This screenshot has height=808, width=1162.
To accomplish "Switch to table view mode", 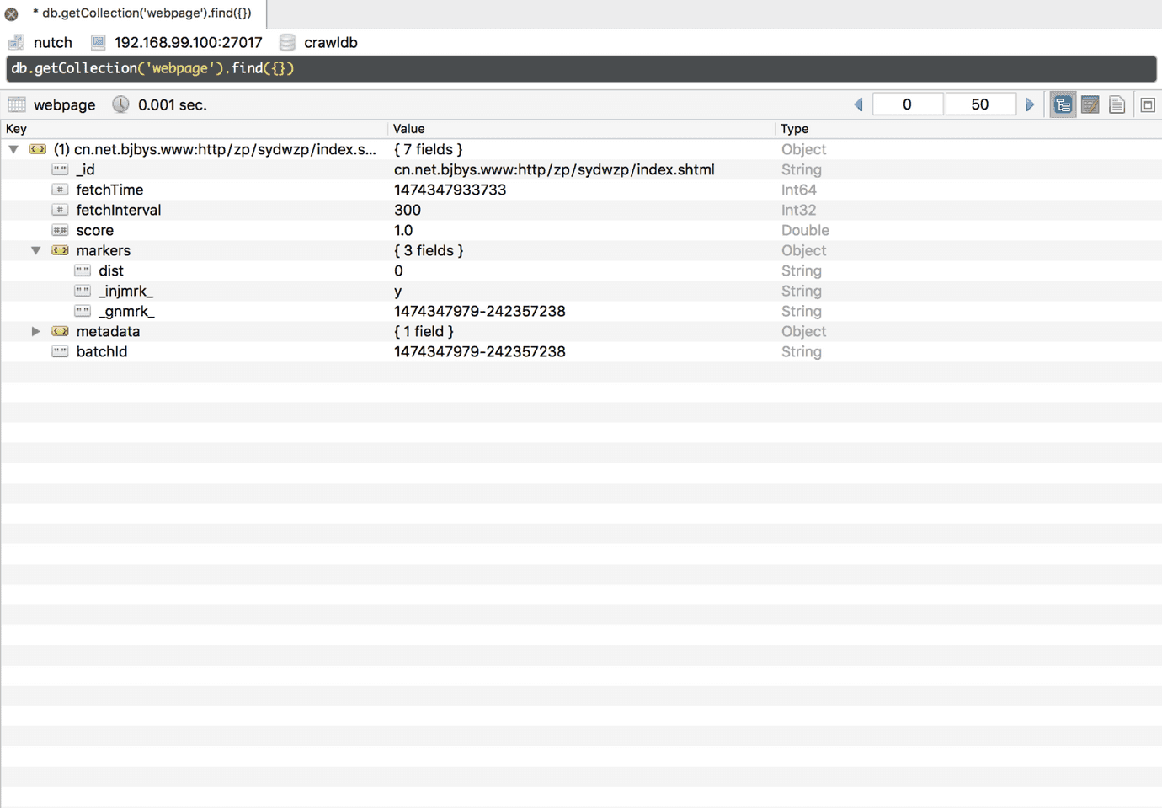I will pyautogui.click(x=1090, y=105).
